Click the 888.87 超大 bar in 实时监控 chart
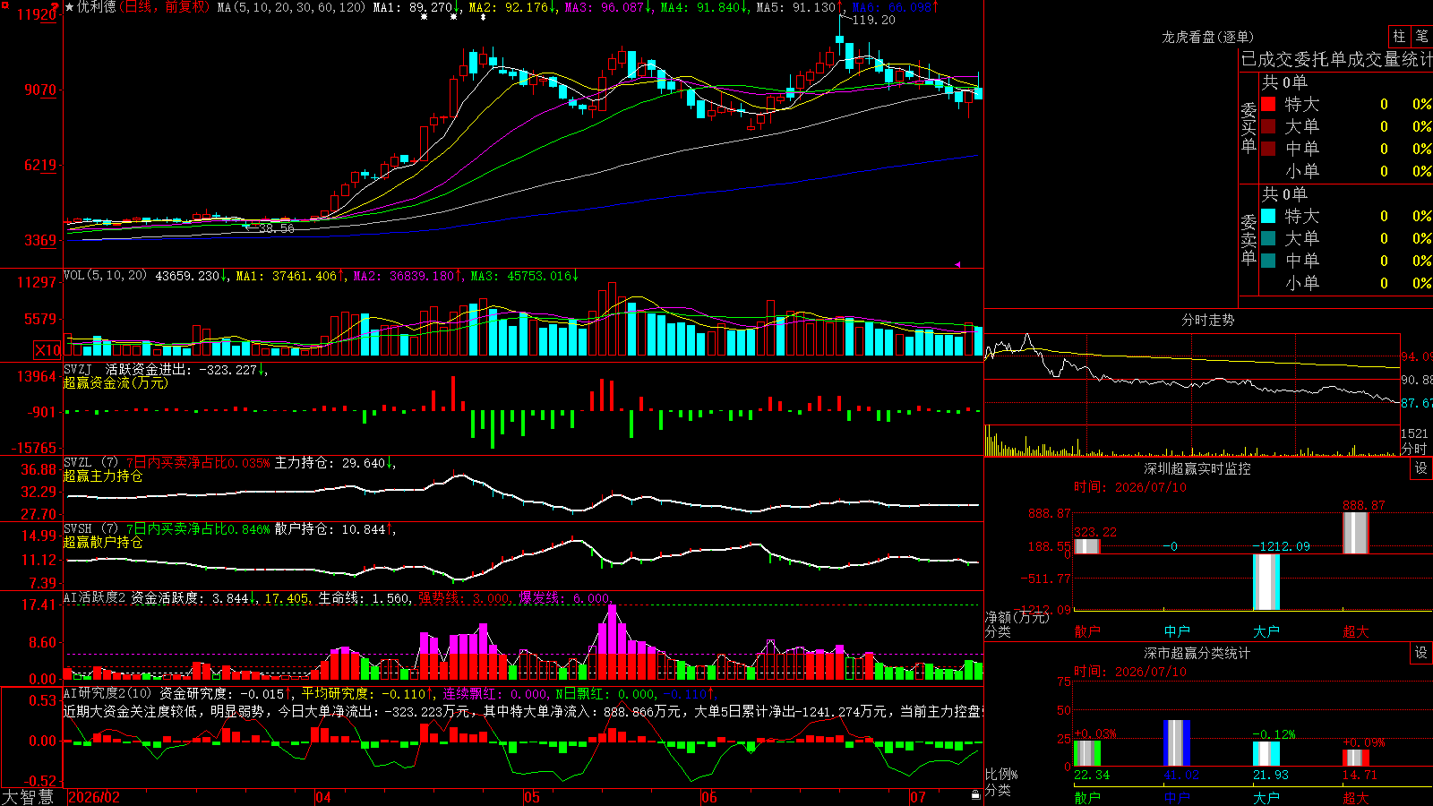 click(x=1356, y=533)
